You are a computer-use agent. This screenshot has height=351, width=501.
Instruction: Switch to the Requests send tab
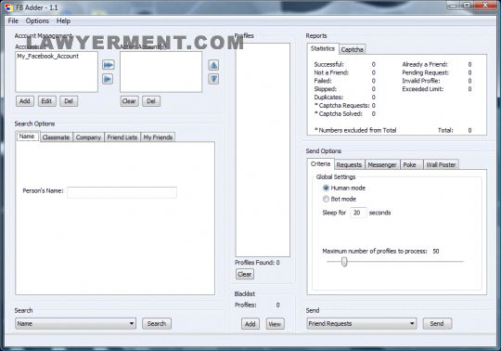pyautogui.click(x=349, y=164)
